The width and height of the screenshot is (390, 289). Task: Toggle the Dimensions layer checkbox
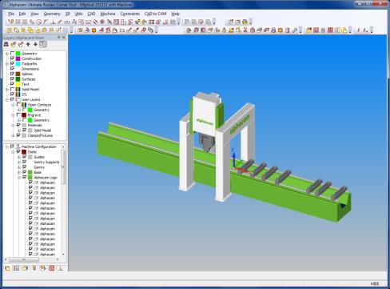click(x=12, y=69)
